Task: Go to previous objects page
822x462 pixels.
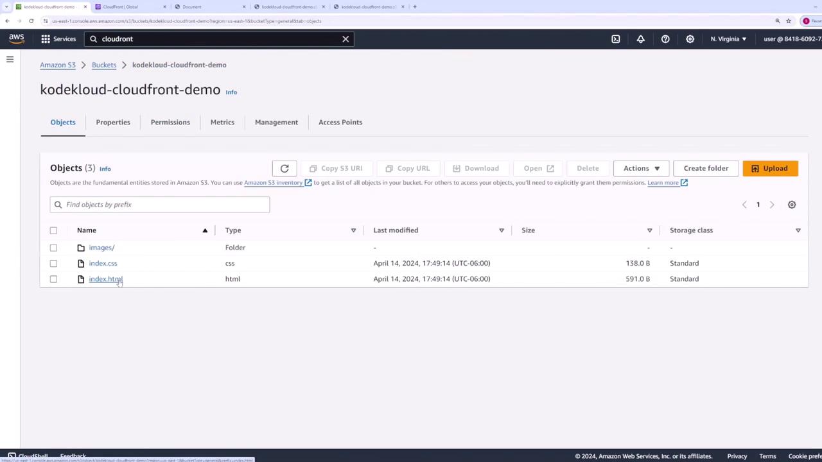Action: [744, 205]
